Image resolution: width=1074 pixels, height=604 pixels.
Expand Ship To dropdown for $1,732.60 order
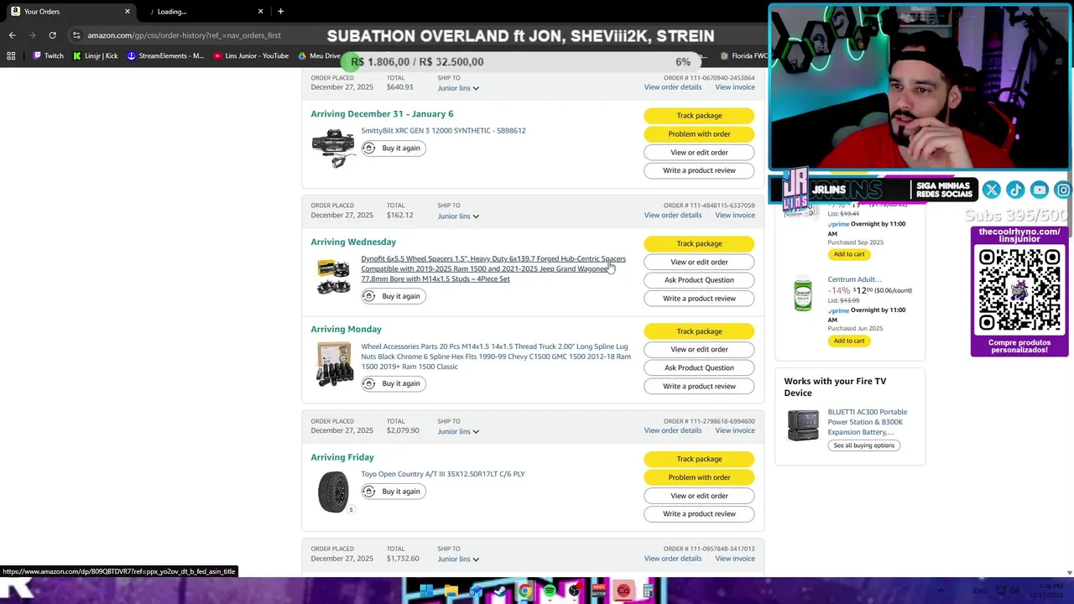point(458,559)
